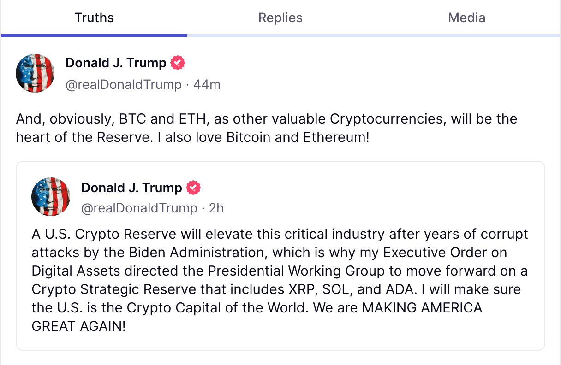
Task: Open the 44m timestamp of the top post
Action: 207,85
